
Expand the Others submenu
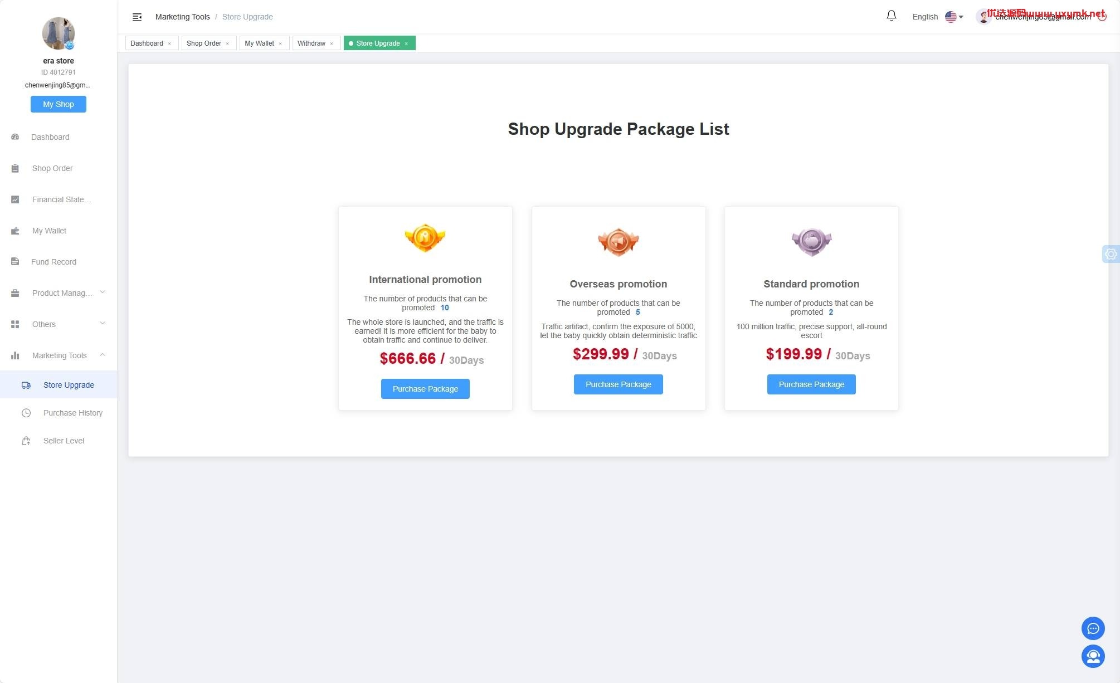pyautogui.click(x=59, y=324)
